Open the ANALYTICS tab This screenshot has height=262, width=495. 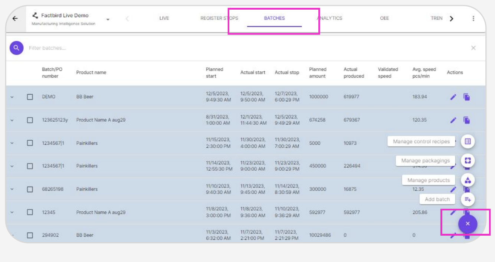[x=330, y=18]
